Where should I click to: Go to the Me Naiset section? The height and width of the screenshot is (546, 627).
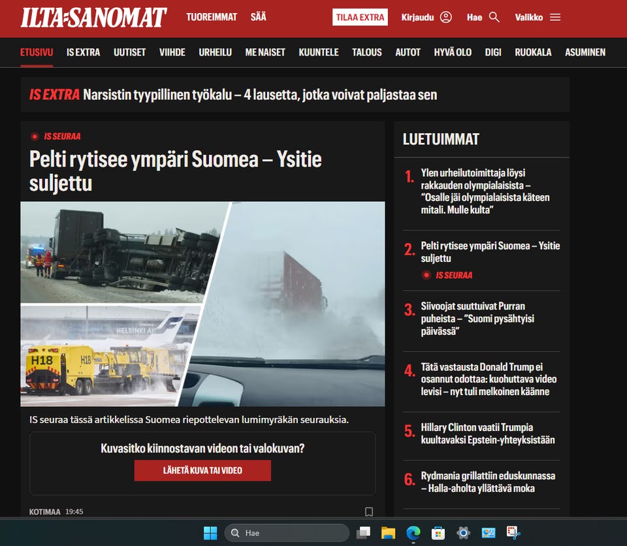tap(265, 52)
